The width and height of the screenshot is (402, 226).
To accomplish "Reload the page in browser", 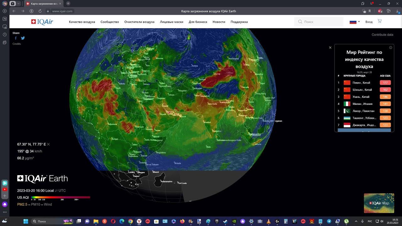I will coord(40,11).
